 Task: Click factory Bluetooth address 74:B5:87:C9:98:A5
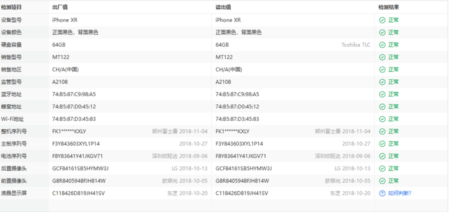[x=74, y=94]
